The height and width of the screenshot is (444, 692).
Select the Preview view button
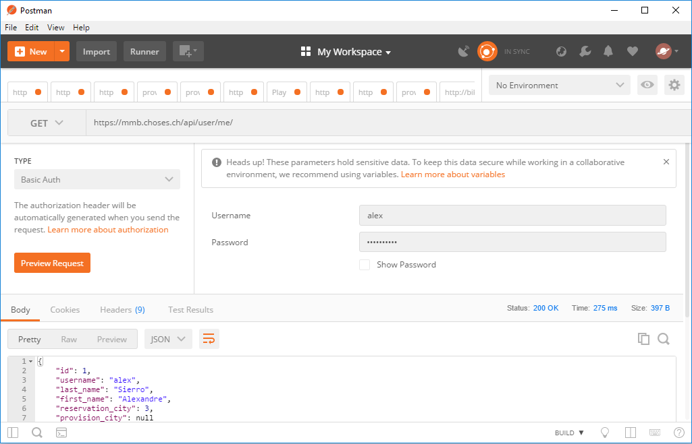[111, 339]
